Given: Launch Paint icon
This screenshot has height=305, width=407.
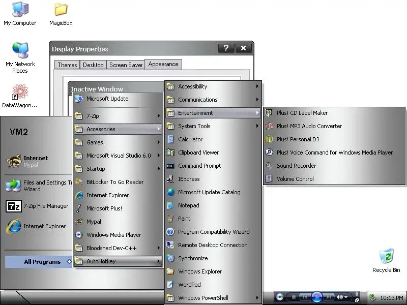Looking at the screenshot, I should coord(170,219).
